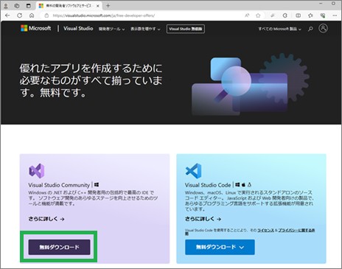342x269 pixels.
Task: Reload the page with the refresh icon
Action: click(20, 15)
